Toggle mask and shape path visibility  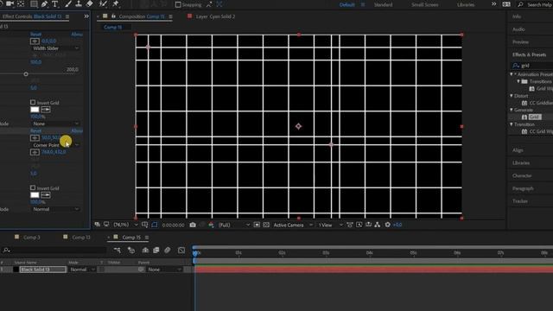pyautogui.click(x=155, y=225)
